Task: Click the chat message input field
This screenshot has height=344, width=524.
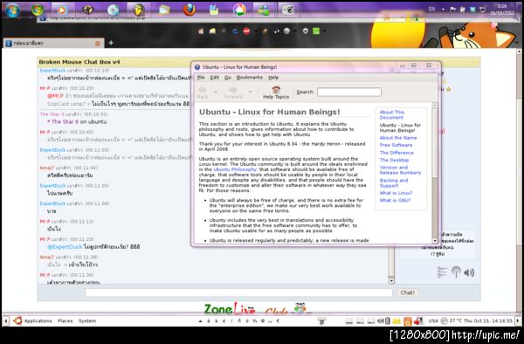Action: pos(238,292)
